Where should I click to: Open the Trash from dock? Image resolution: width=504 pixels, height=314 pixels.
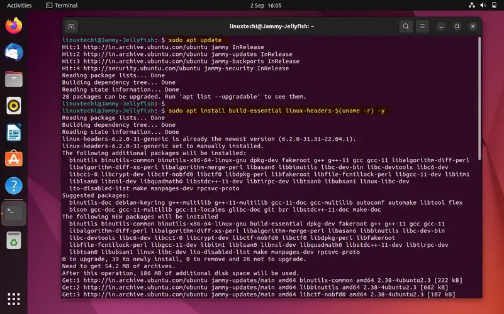point(14,240)
